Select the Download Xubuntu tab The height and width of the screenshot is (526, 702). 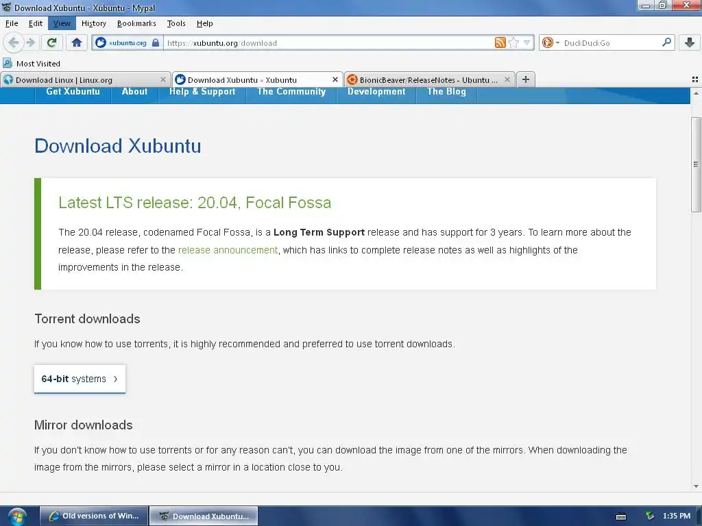(x=258, y=79)
